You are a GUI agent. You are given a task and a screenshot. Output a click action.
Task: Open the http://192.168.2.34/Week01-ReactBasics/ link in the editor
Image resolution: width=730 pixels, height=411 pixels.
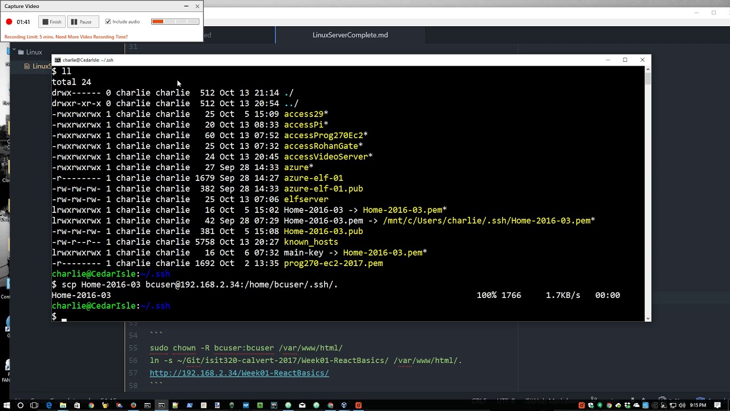(240, 373)
